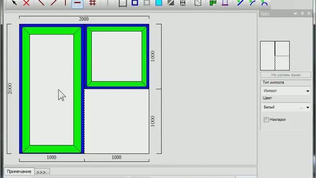Click the blue square frame icon

(135, 2)
